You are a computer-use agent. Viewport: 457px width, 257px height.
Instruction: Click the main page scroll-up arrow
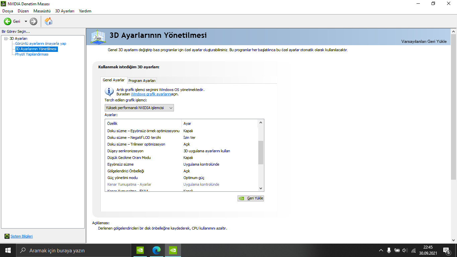pyautogui.click(x=454, y=31)
